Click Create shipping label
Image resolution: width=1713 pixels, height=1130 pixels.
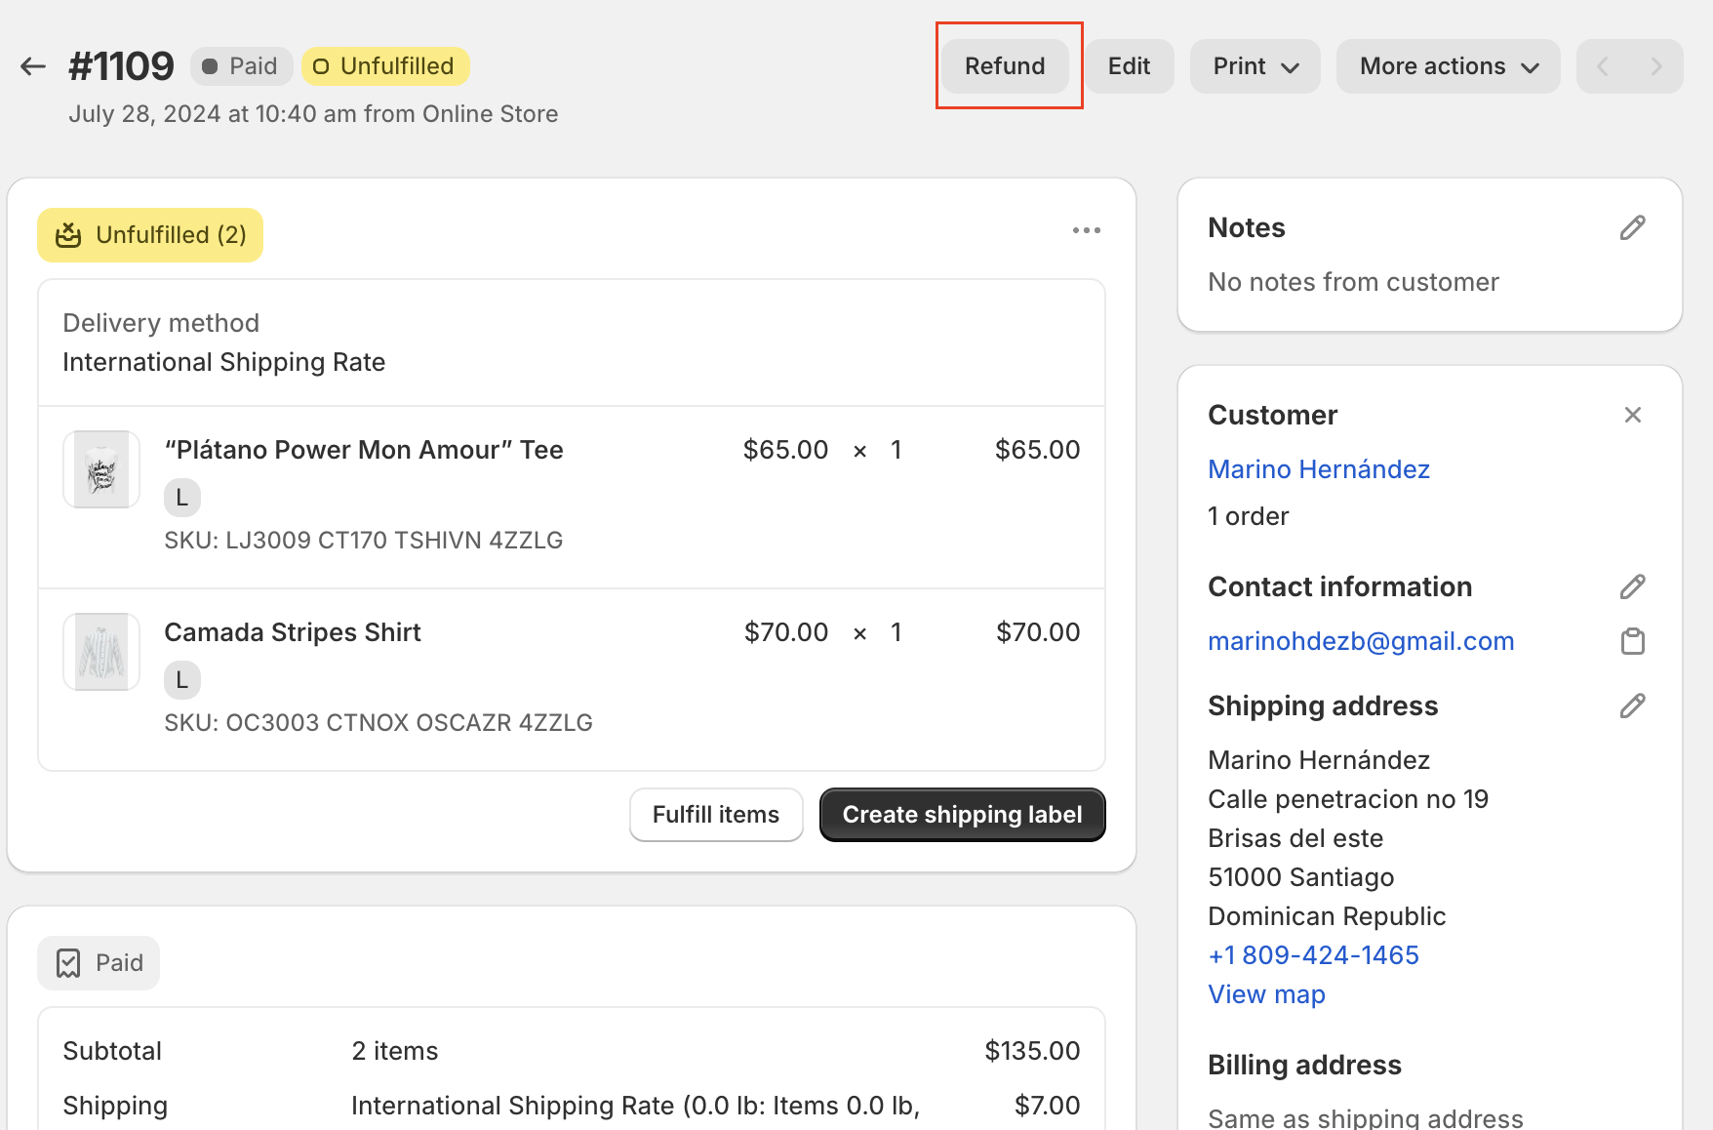[962, 815]
